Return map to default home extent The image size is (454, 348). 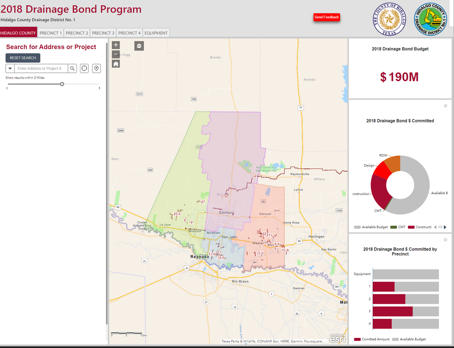[116, 64]
